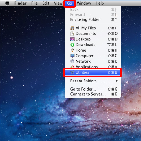
Task: Choose Connect to Server… entry
Action: tap(93, 94)
